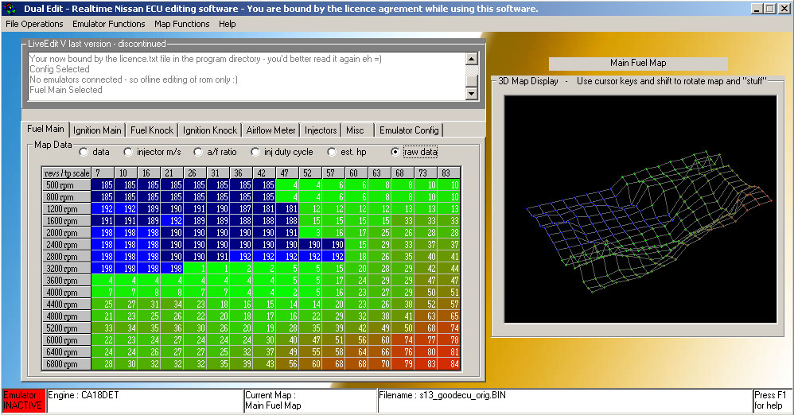This screenshot has height=415, width=794.
Task: Click log box scroll down arrow
Action: [x=472, y=94]
